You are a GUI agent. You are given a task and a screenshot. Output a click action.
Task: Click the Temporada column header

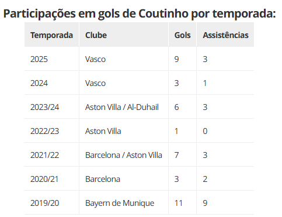point(51,35)
